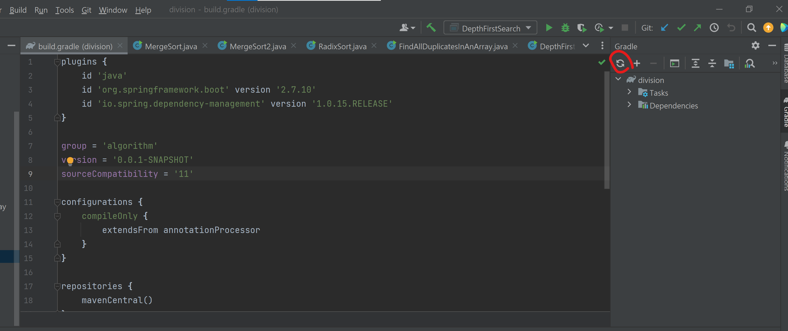Toggle fold of plugins block
Viewport: 788px width, 331px height.
click(57, 62)
